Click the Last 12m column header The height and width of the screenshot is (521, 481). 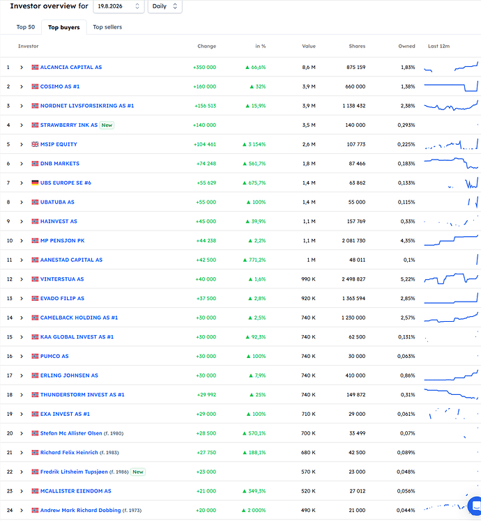438,46
